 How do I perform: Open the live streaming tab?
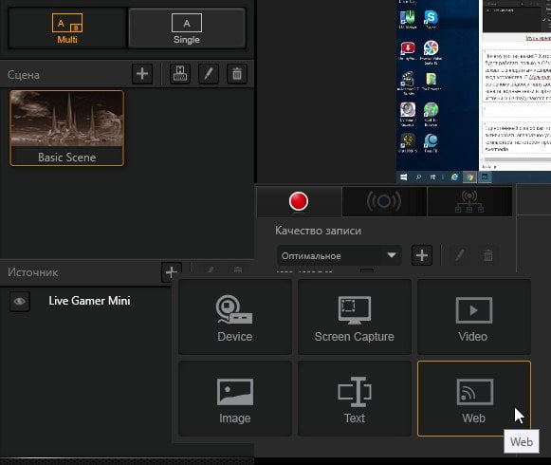tap(384, 201)
